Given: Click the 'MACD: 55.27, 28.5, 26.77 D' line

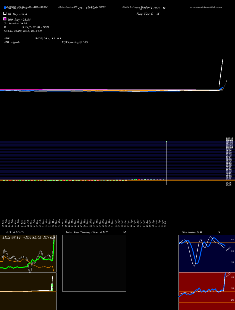Looking at the screenshot, I should pyautogui.click(x=23, y=31).
